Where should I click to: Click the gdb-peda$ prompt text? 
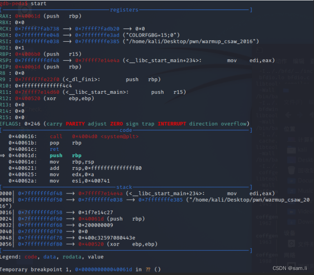pos(14,4)
